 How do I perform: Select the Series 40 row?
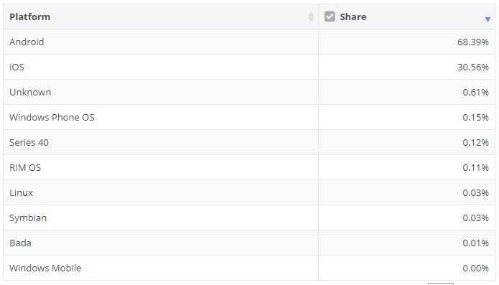[x=249, y=142]
